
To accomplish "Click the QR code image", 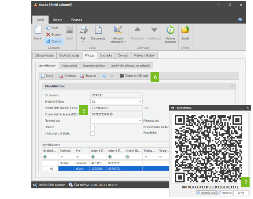I will [x=208, y=149].
